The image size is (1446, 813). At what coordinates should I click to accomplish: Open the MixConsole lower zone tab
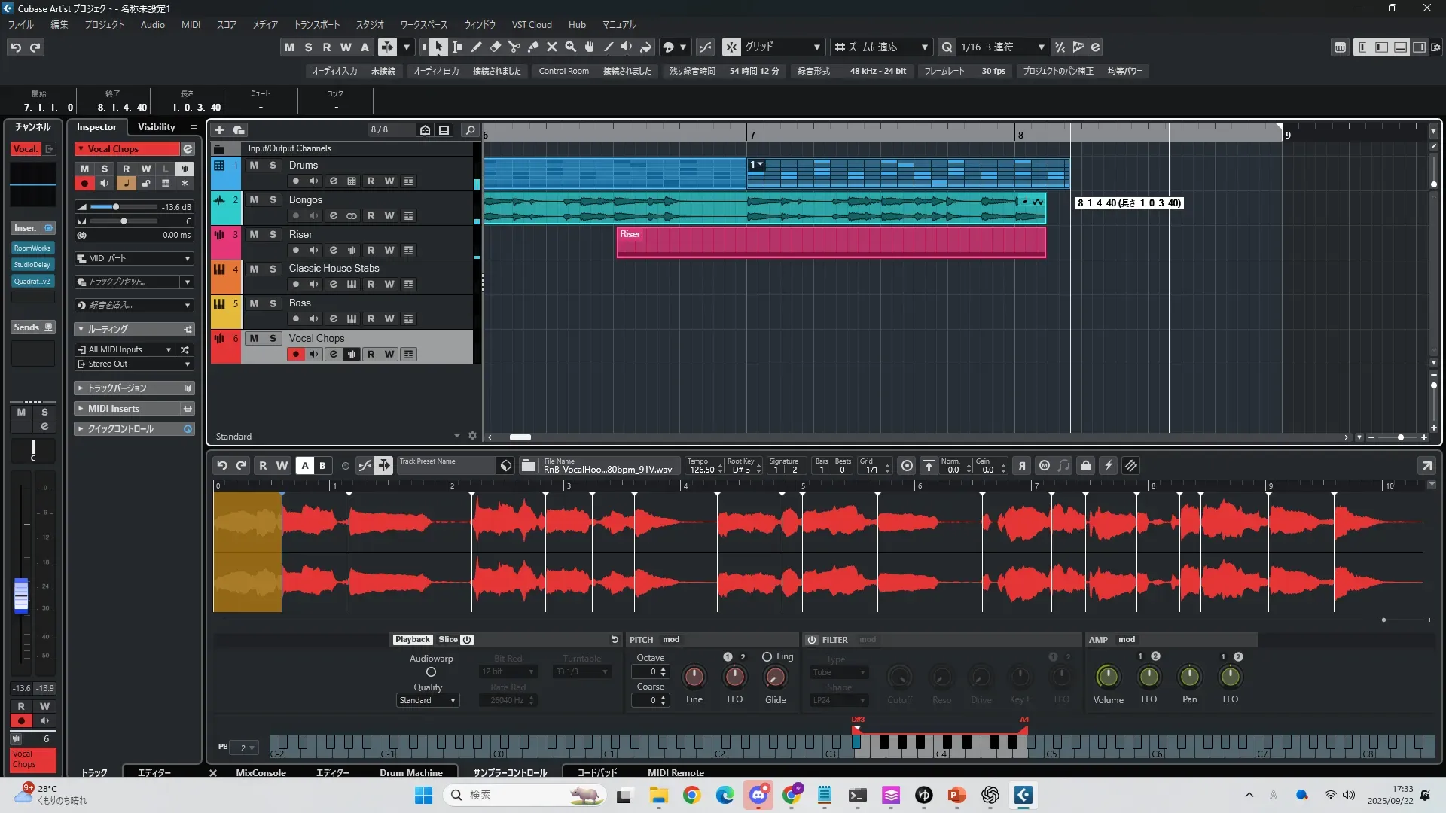[261, 772]
